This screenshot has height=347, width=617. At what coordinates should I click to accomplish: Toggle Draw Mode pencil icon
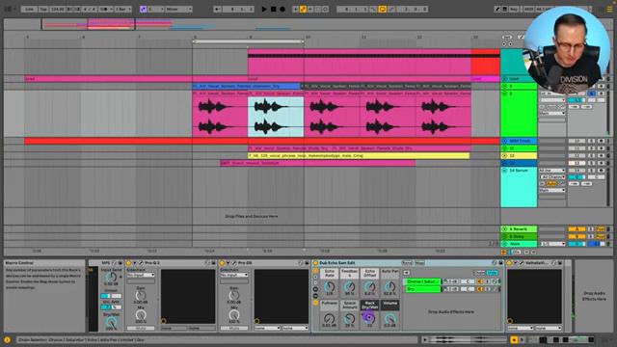(x=497, y=9)
